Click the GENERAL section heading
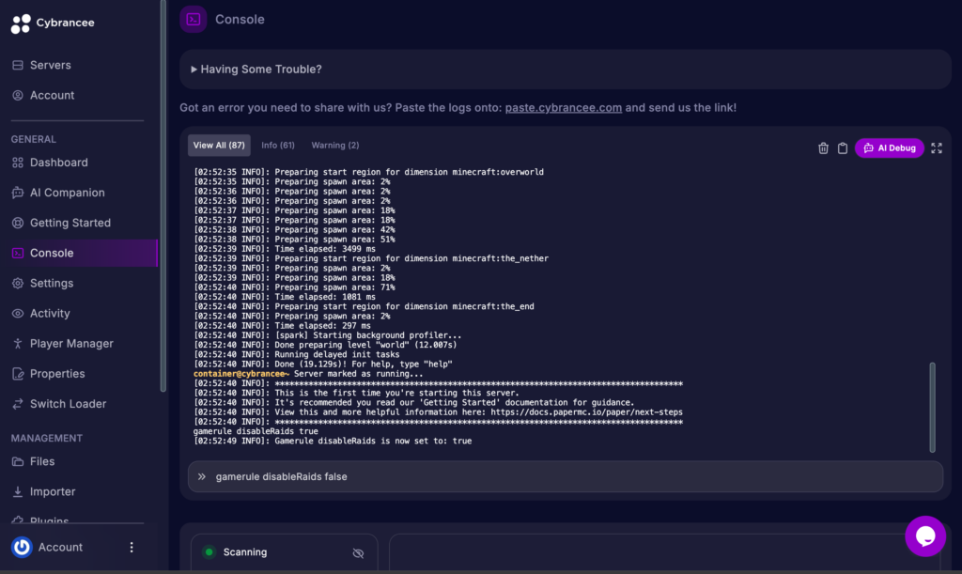The image size is (962, 574). 34,139
